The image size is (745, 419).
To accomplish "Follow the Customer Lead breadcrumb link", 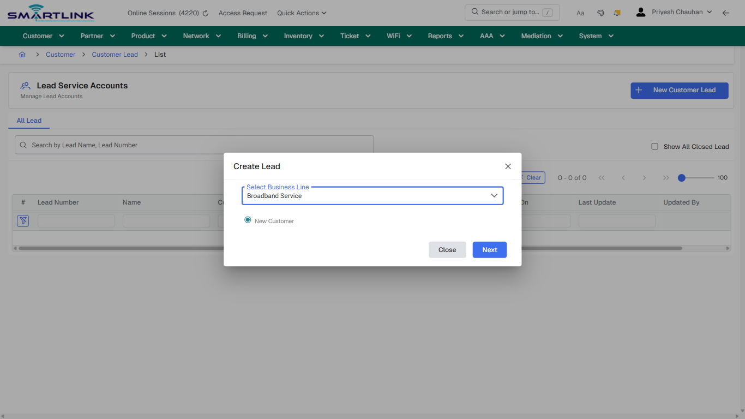I will pyautogui.click(x=115, y=54).
